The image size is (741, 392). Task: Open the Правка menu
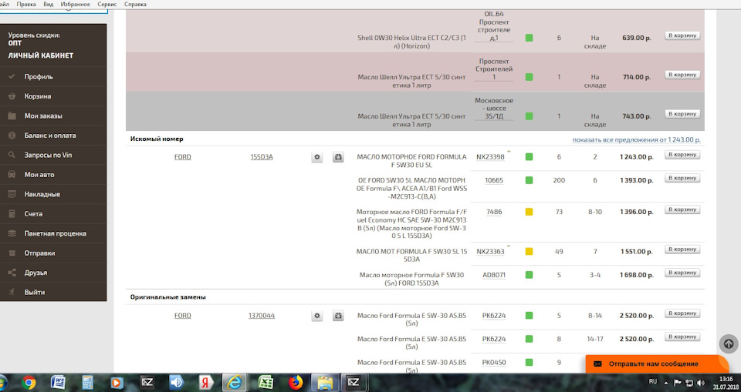pyautogui.click(x=26, y=5)
